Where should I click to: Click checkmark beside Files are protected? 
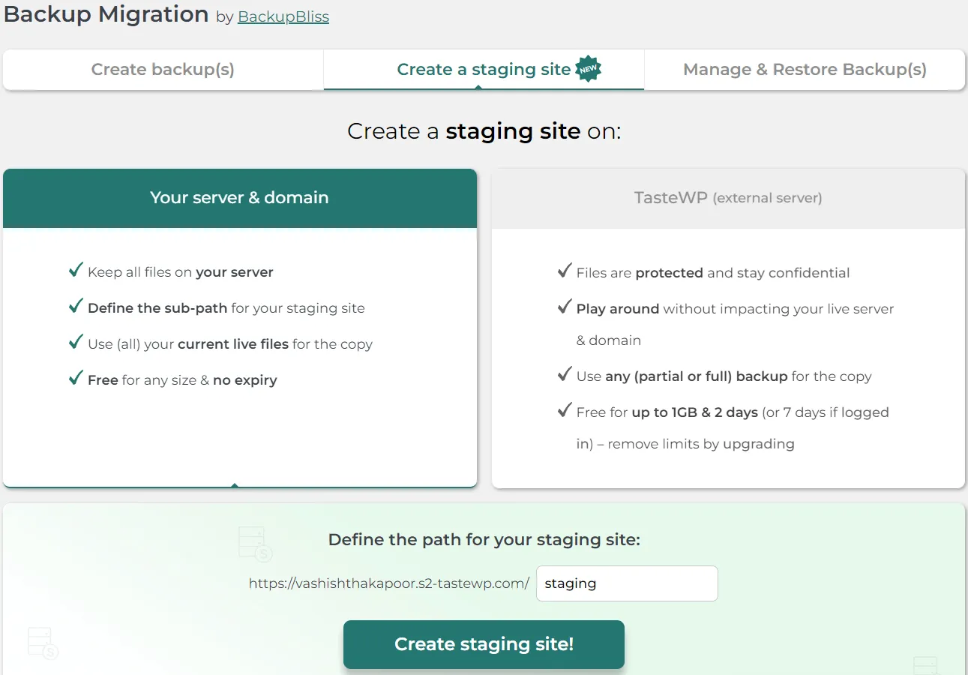coord(565,271)
